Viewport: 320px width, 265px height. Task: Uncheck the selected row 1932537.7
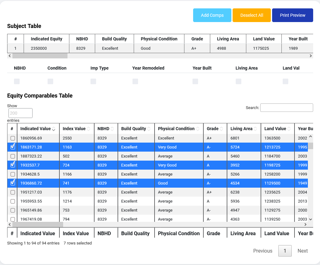(12, 165)
